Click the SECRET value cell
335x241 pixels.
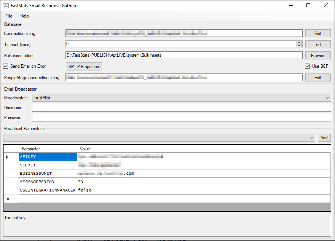[x=204, y=165]
